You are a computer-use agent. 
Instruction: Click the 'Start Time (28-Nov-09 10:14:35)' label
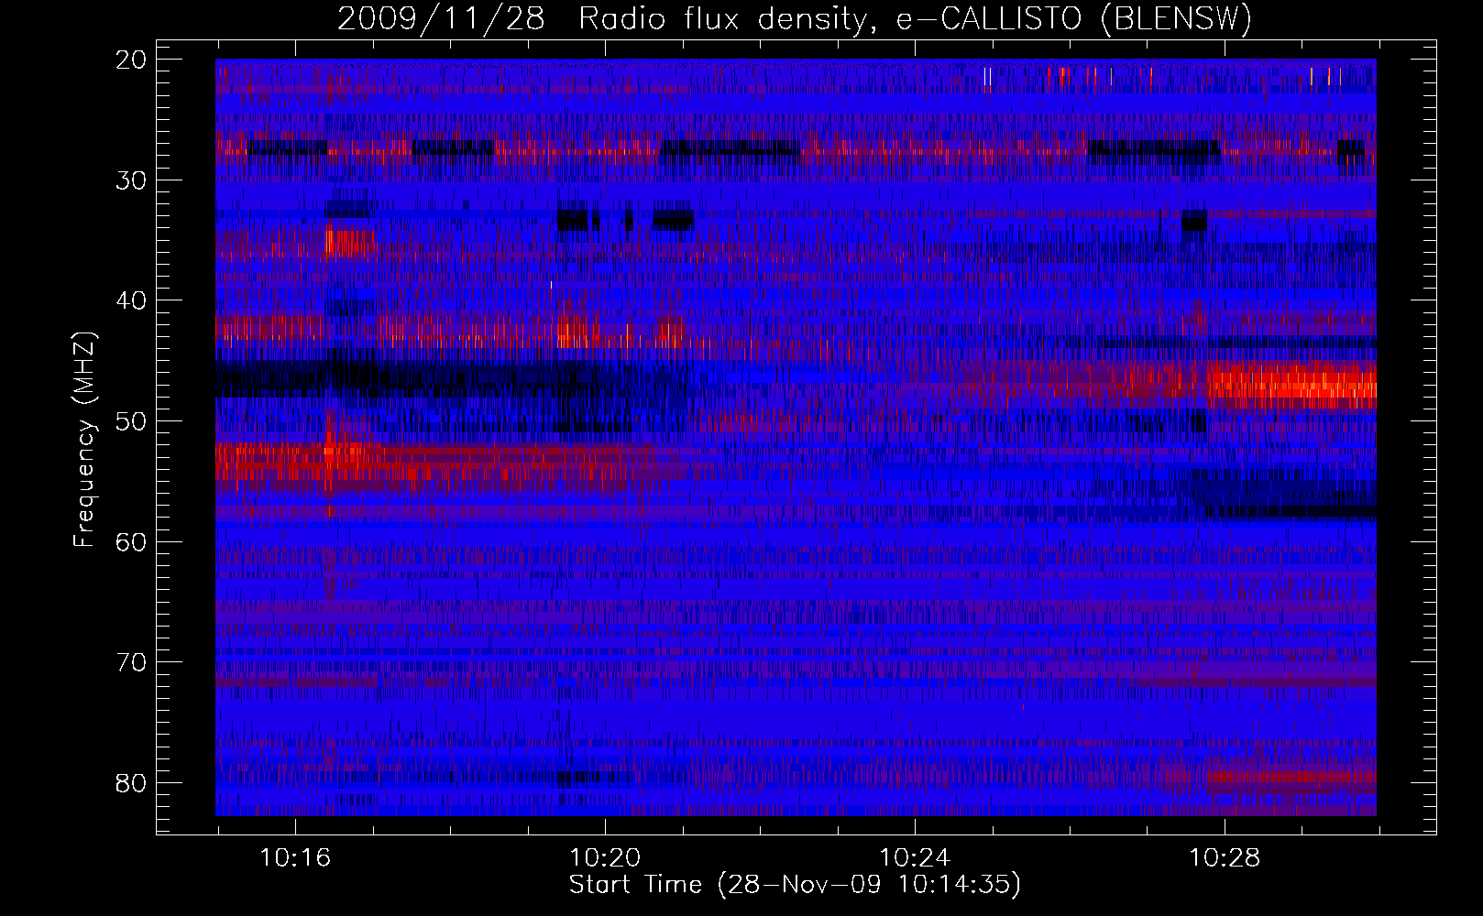(795, 885)
